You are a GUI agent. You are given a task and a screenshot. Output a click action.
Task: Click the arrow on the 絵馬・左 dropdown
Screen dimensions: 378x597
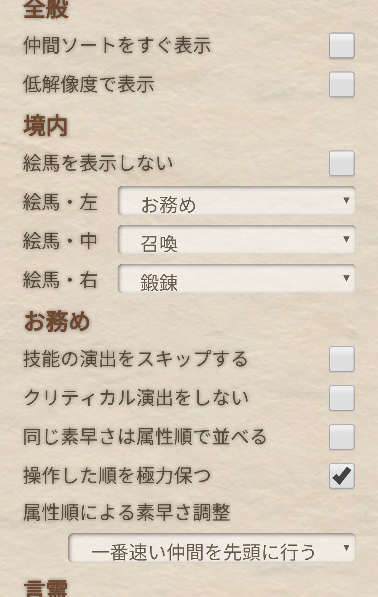[346, 201]
